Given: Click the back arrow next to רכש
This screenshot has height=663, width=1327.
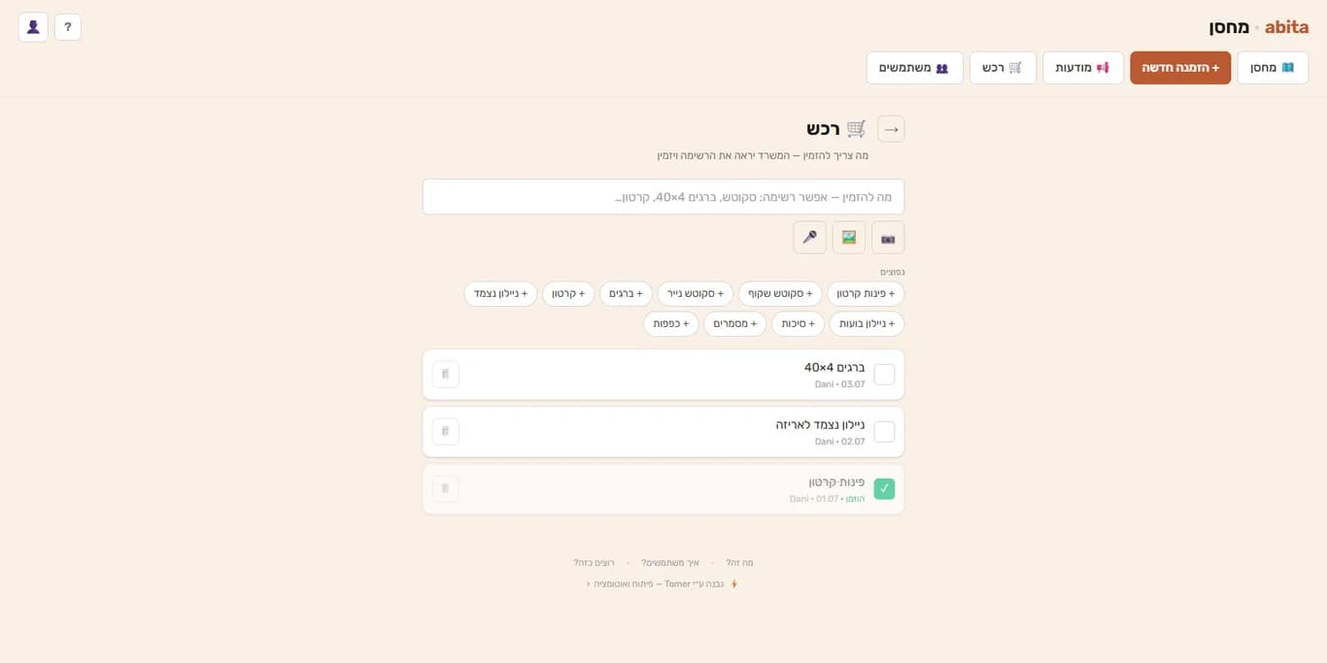Looking at the screenshot, I should (x=891, y=129).
